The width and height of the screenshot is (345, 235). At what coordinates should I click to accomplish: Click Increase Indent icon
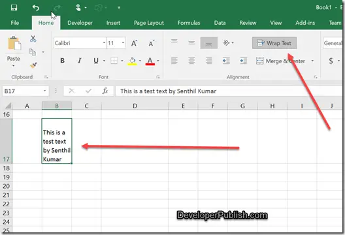(x=243, y=61)
